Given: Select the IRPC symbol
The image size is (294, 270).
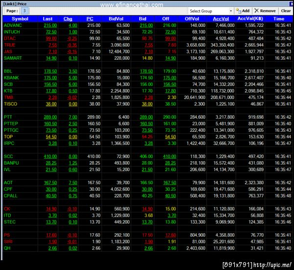Looking at the screenshot, I should [9, 143].
